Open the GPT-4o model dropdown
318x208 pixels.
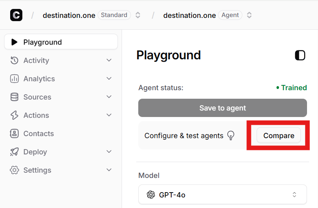pyautogui.click(x=222, y=195)
